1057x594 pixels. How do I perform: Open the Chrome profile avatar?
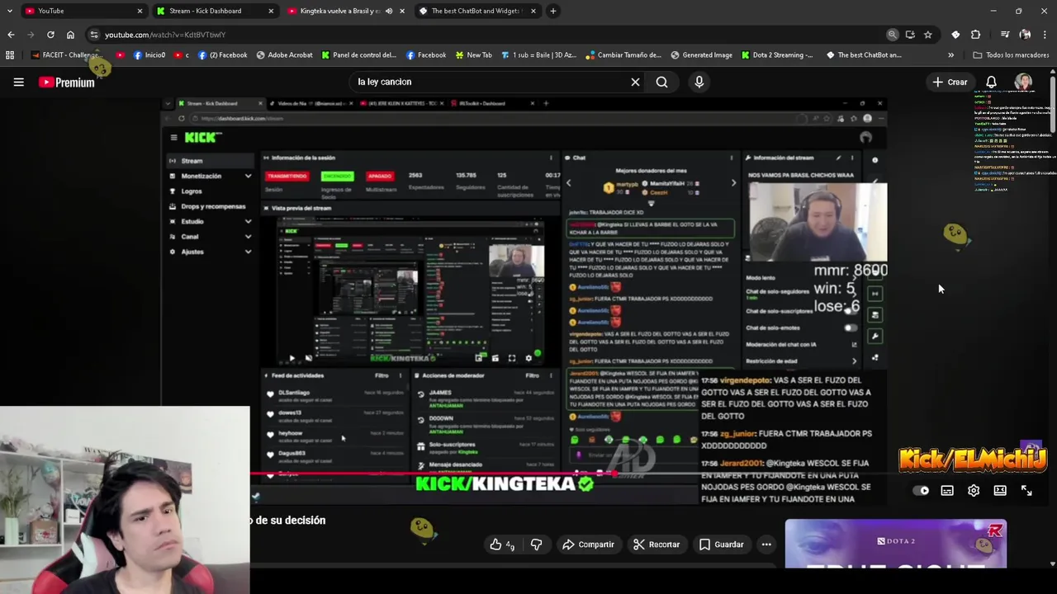pyautogui.click(x=1025, y=35)
